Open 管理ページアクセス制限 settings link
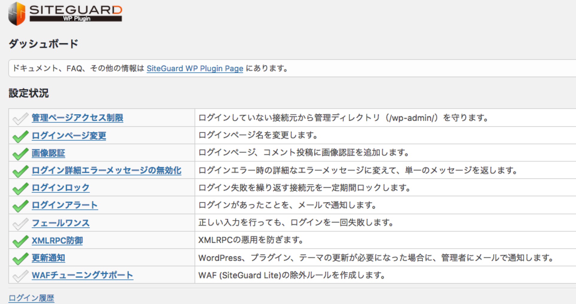 (77, 118)
